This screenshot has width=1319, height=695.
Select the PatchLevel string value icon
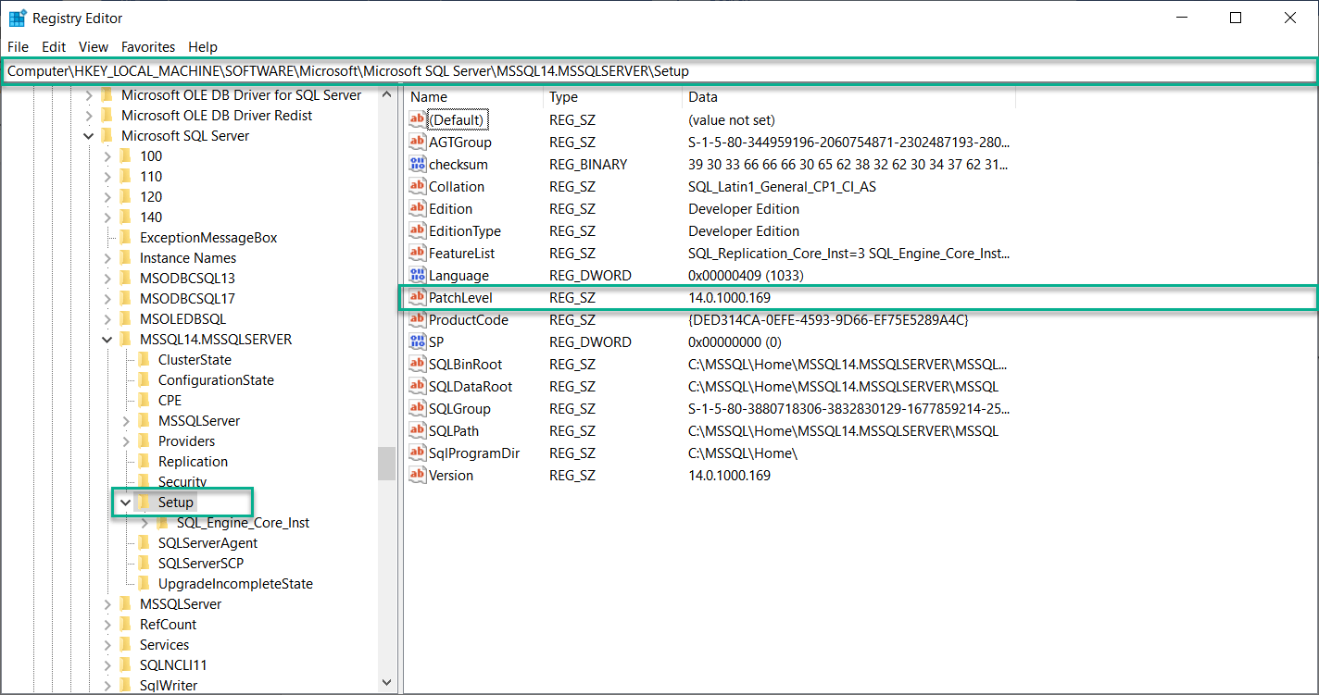[417, 297]
